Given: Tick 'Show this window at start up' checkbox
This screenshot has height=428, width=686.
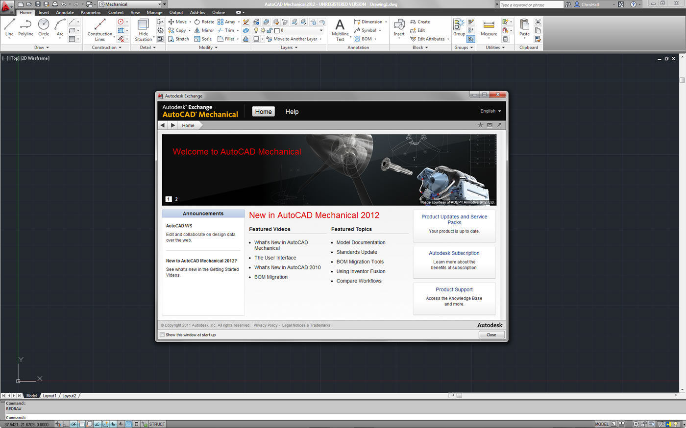Looking at the screenshot, I should (x=162, y=335).
